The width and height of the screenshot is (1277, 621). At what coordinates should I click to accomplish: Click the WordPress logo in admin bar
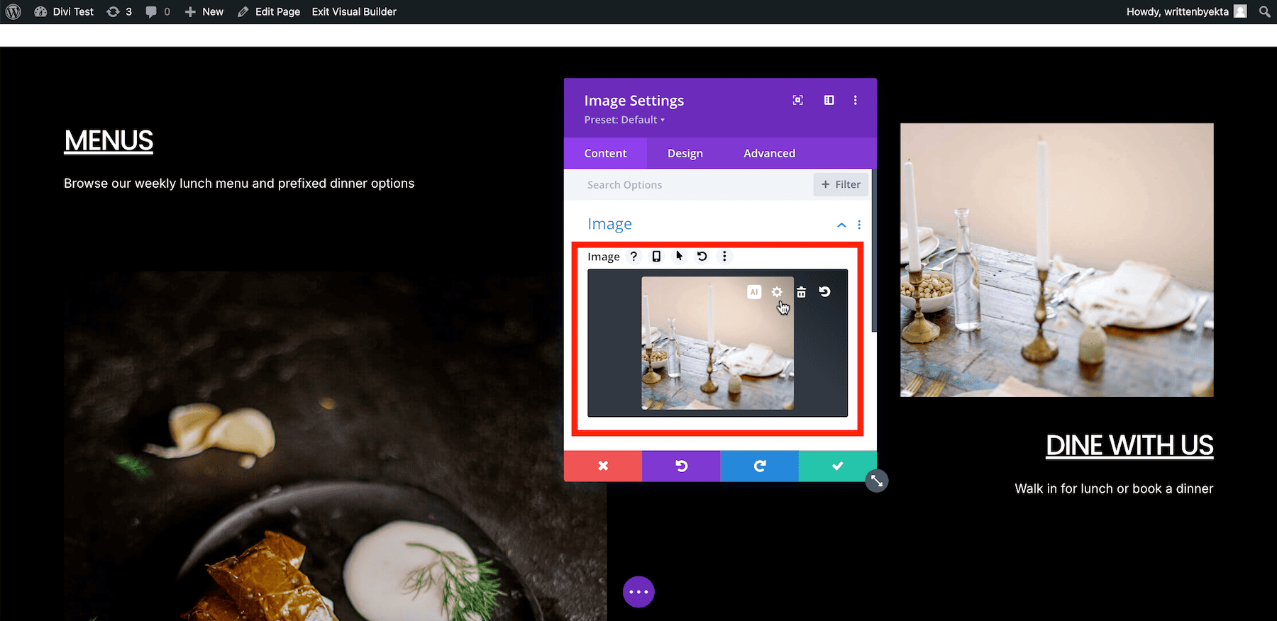[x=13, y=11]
